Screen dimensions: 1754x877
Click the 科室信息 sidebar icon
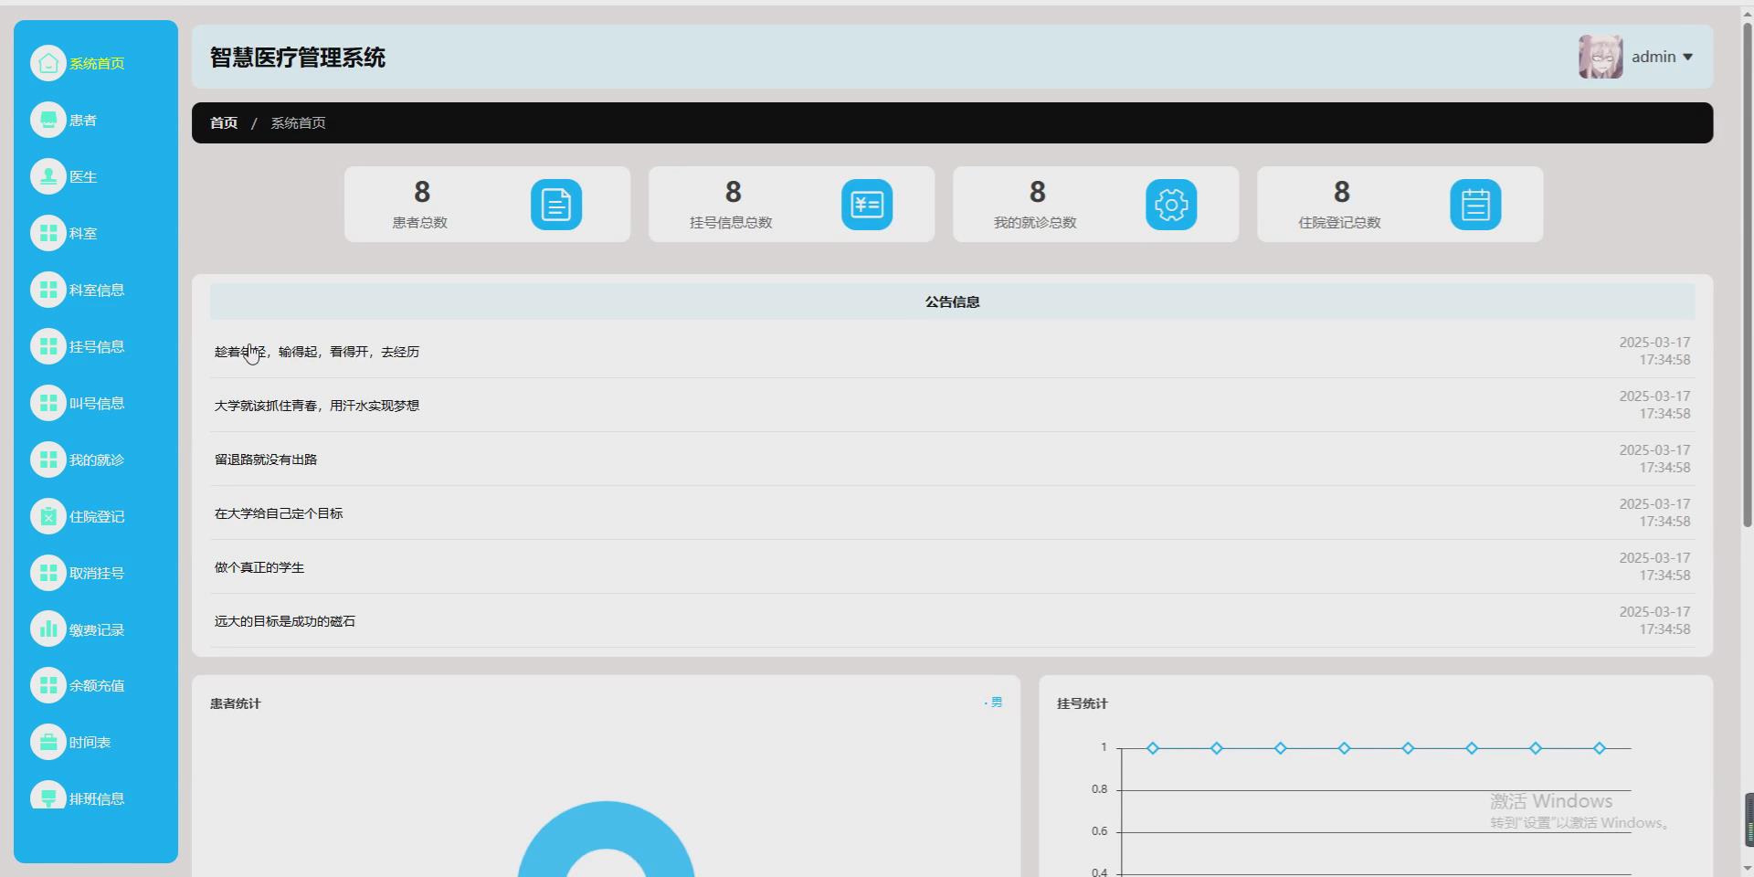coord(48,290)
